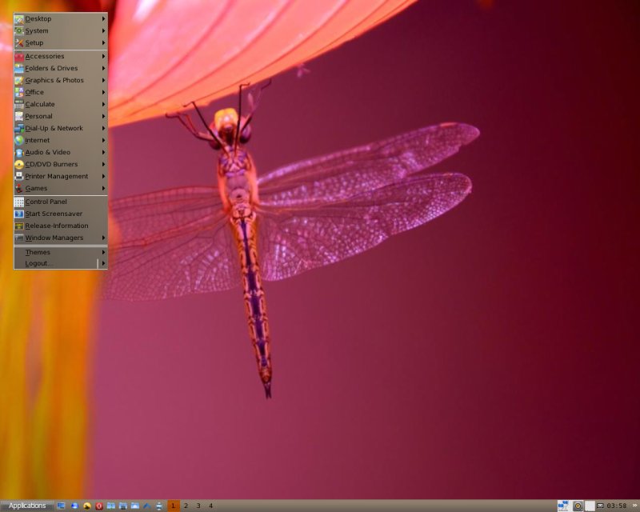Click the first quick launch icon beside Applications
The height and width of the screenshot is (512, 640).
[60, 505]
